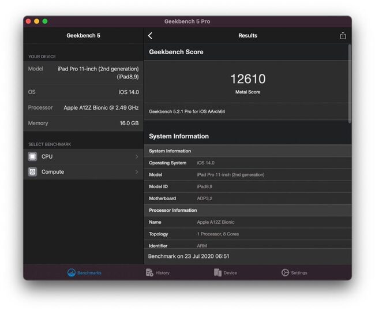Click the Results panel vertical scrollbar
The width and height of the screenshot is (375, 311).
(x=350, y=84)
